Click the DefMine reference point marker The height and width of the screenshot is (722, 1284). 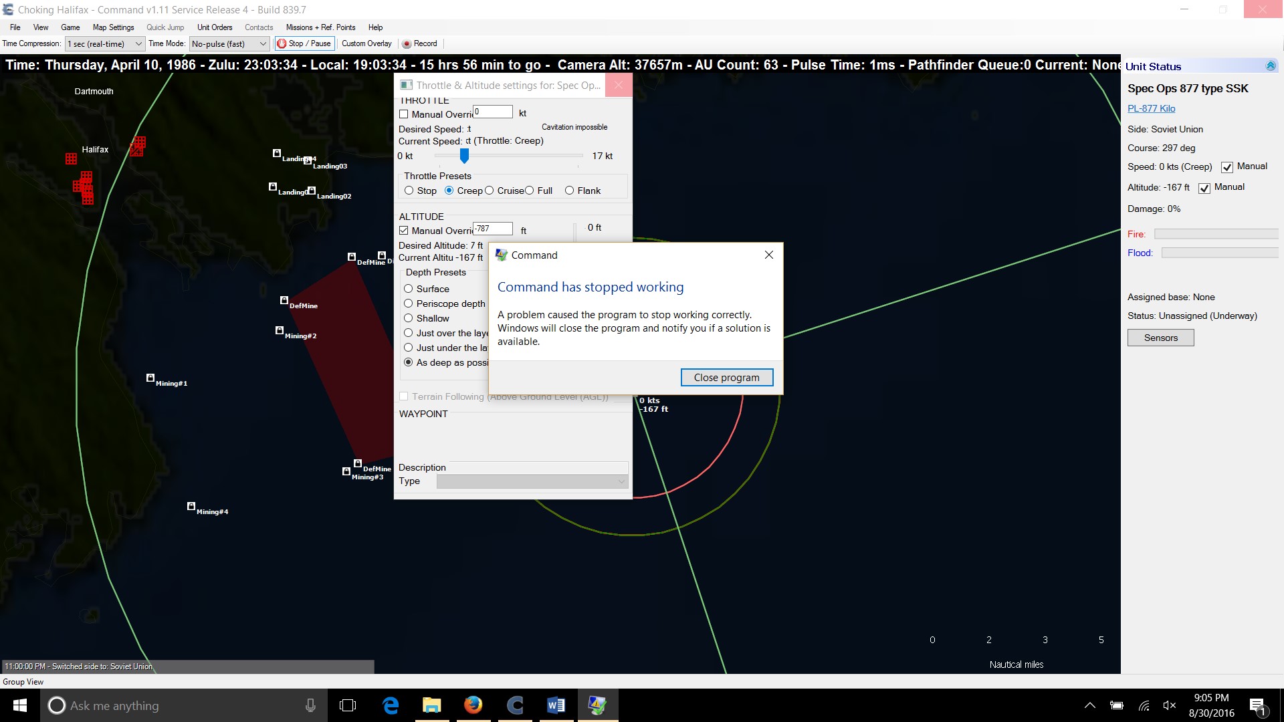click(284, 301)
